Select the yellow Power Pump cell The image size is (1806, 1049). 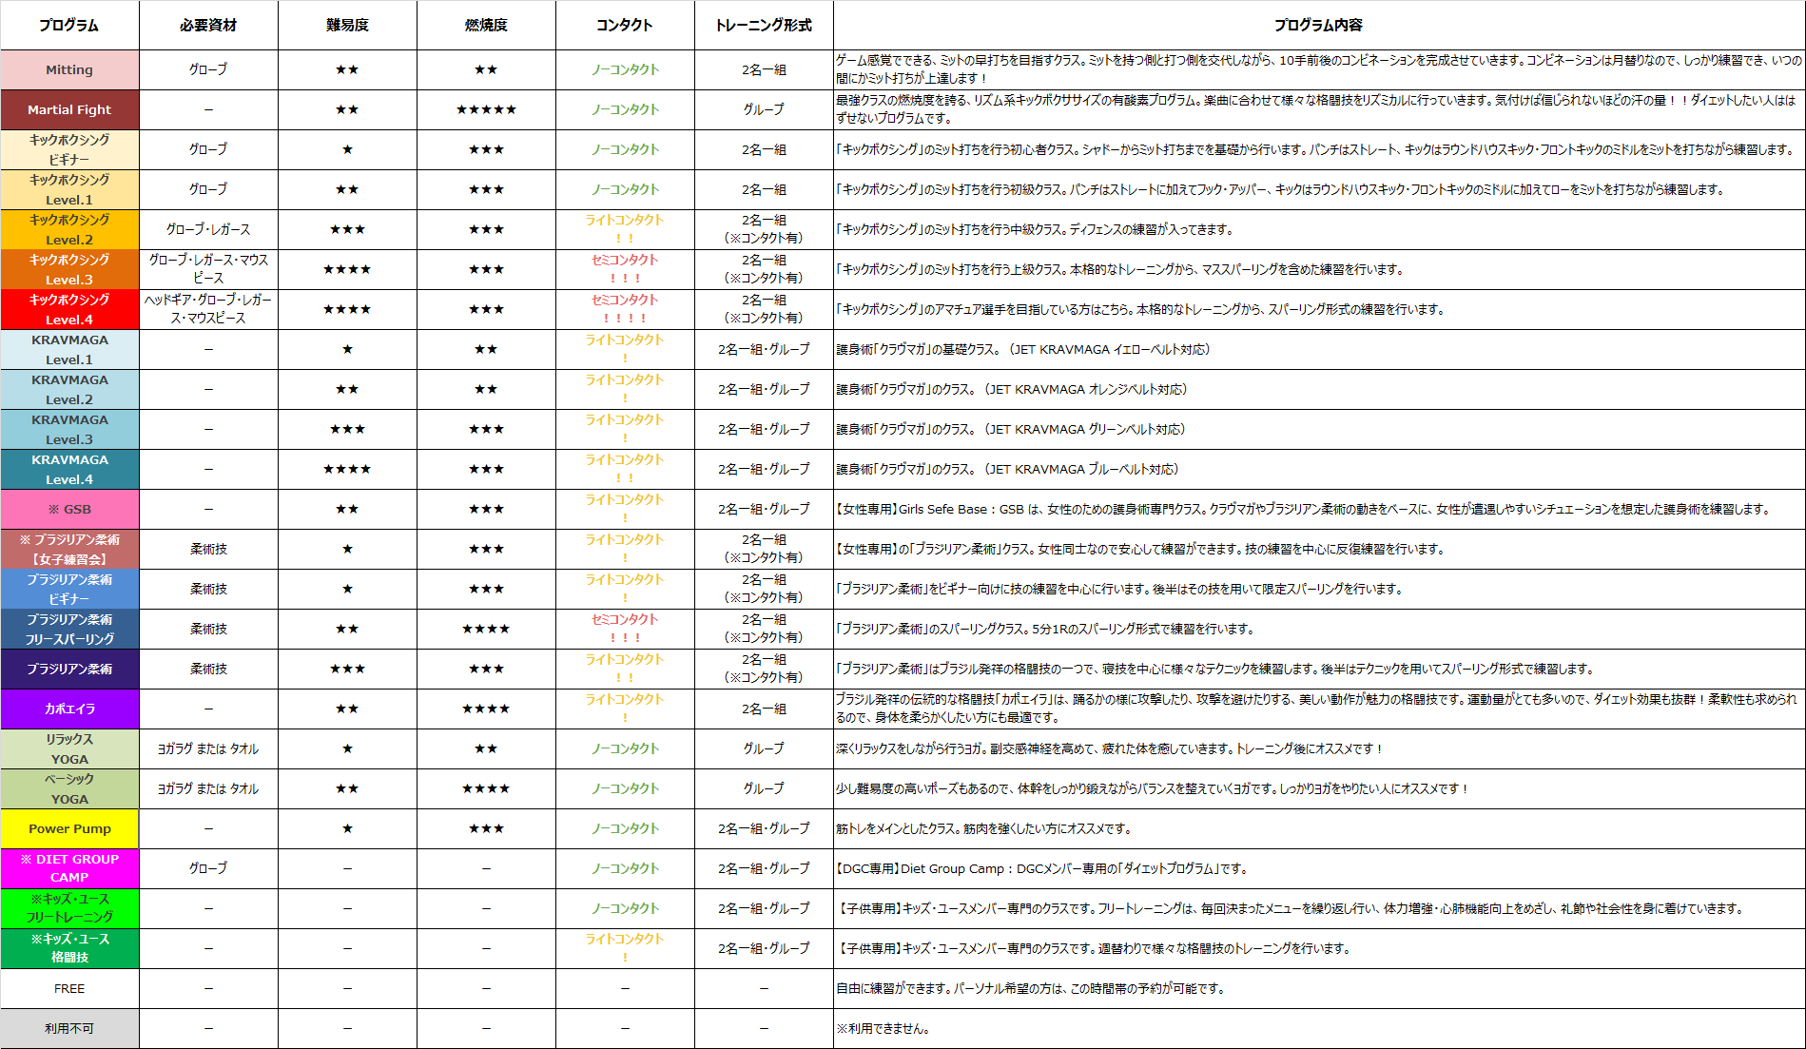(69, 828)
